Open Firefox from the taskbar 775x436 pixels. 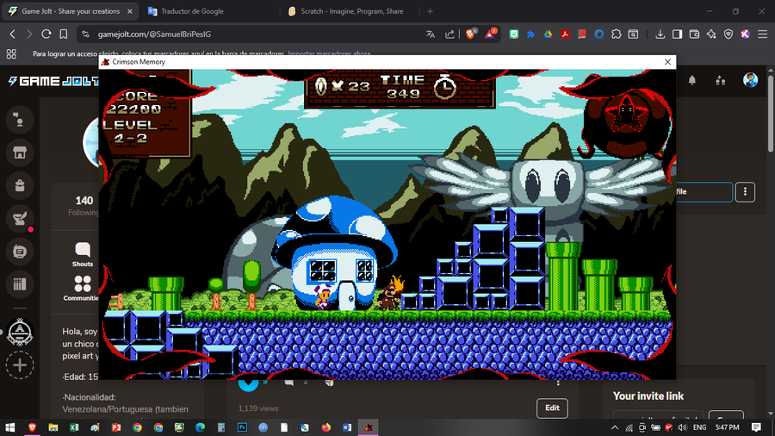pos(325,427)
